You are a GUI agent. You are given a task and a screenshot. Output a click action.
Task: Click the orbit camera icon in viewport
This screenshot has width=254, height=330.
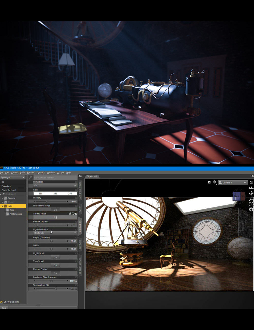click(251, 188)
